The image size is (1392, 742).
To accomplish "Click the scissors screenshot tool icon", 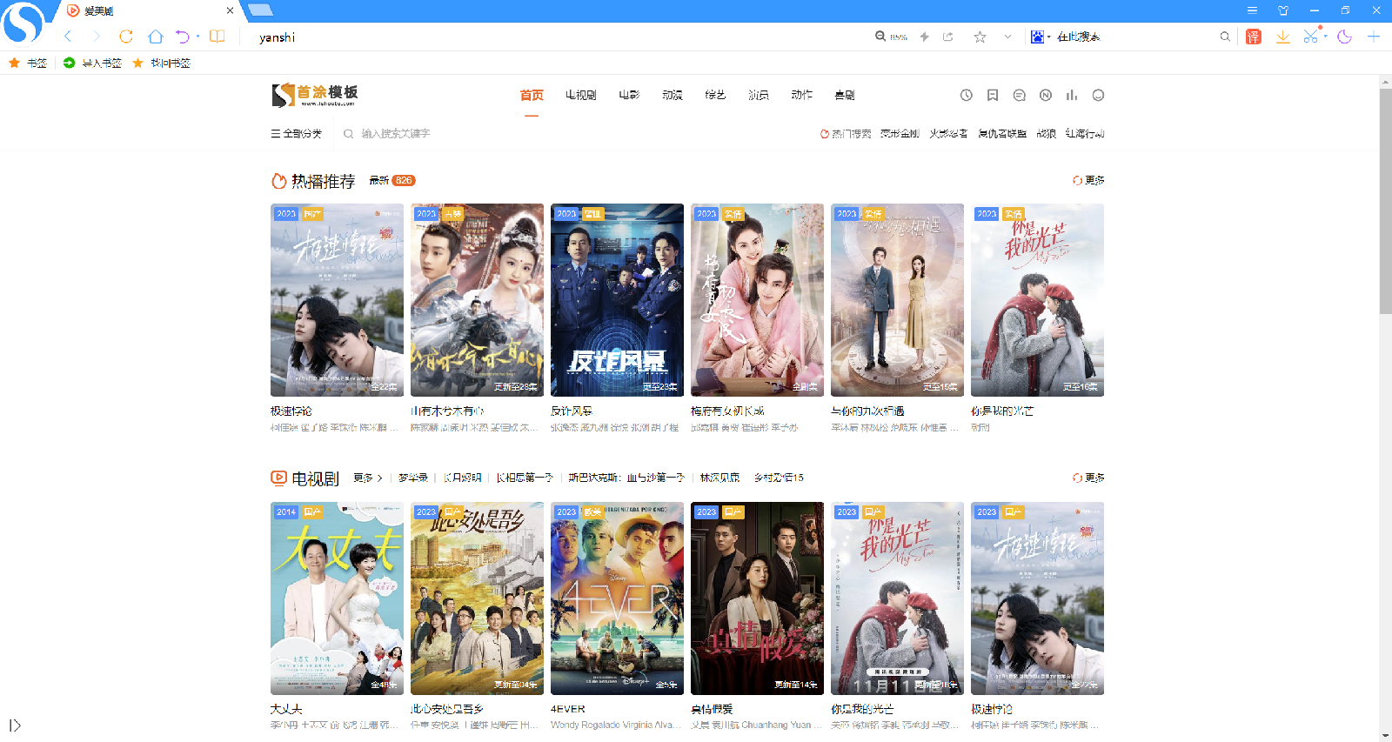I will click(1310, 37).
